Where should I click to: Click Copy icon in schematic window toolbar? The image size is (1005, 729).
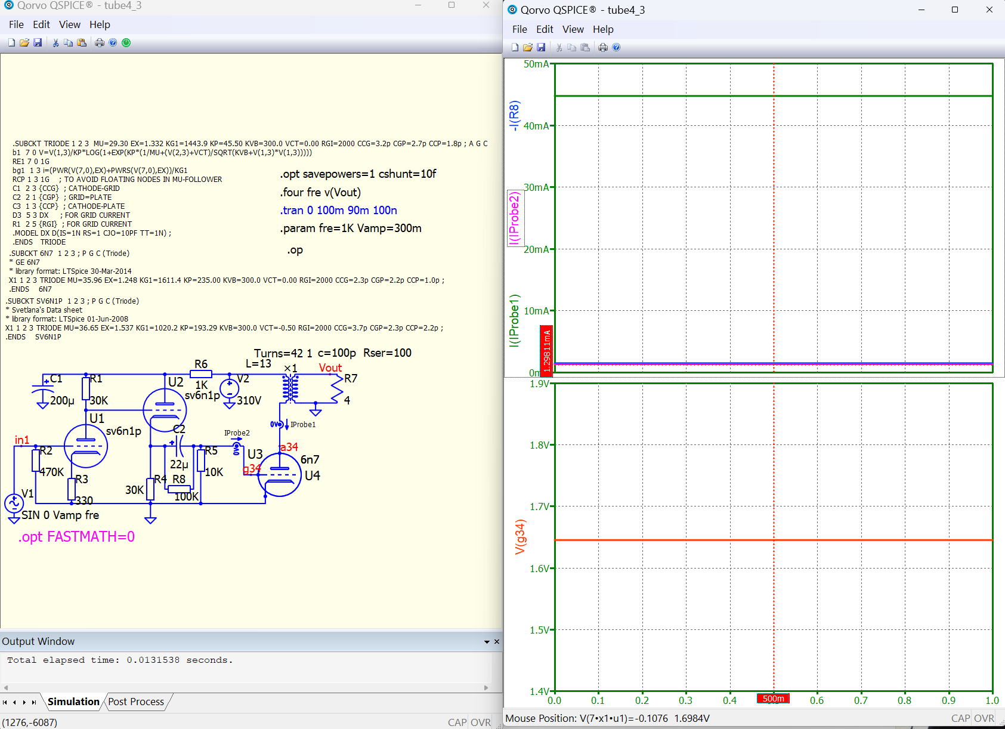pos(69,43)
